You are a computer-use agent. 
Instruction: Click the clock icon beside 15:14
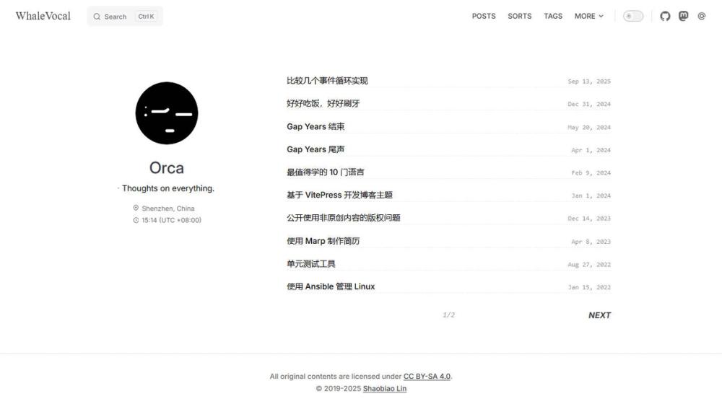click(136, 220)
